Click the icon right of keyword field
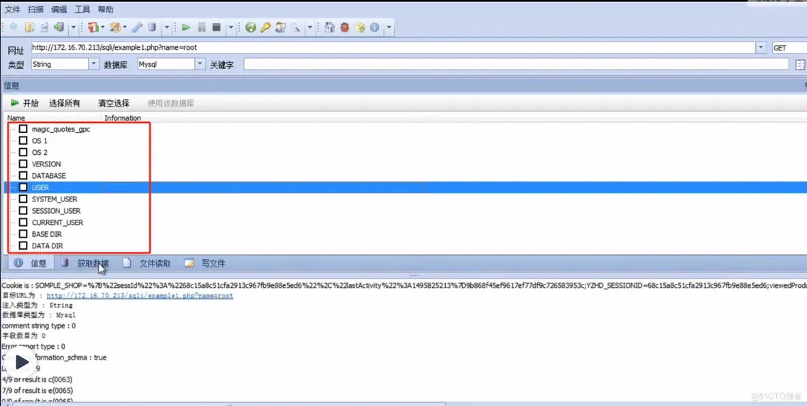 click(800, 64)
